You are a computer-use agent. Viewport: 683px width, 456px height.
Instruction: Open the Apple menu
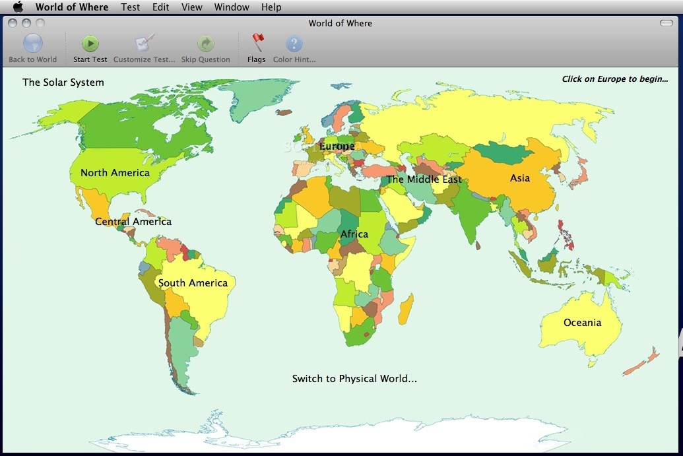[x=18, y=7]
